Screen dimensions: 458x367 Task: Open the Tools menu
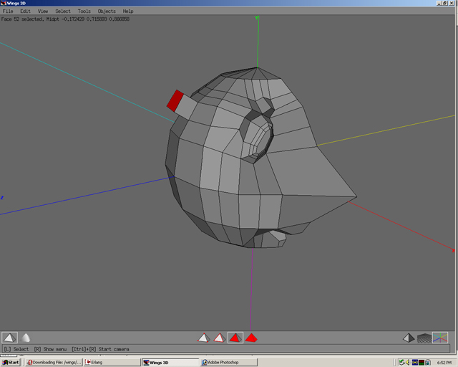coord(84,11)
